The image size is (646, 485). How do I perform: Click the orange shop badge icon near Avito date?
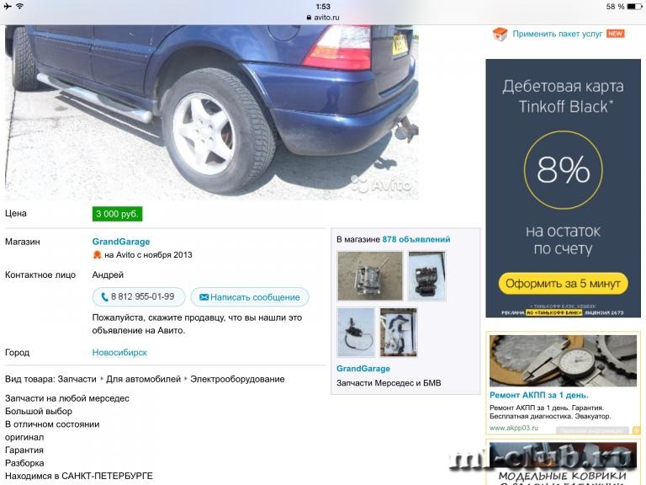tap(97, 255)
